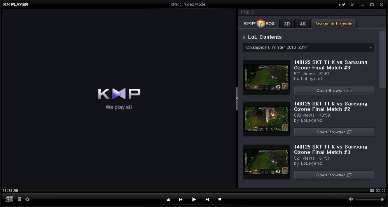Skip to previous track
The image size is (388, 207).
(181, 199)
